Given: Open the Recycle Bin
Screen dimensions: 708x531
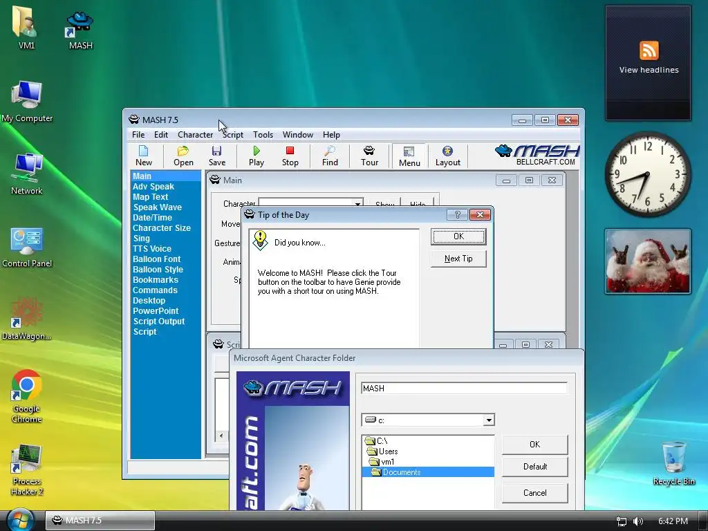Looking at the screenshot, I should [x=673, y=464].
